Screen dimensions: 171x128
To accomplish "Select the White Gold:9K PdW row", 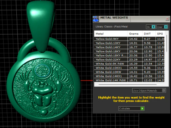I will 129,64.
